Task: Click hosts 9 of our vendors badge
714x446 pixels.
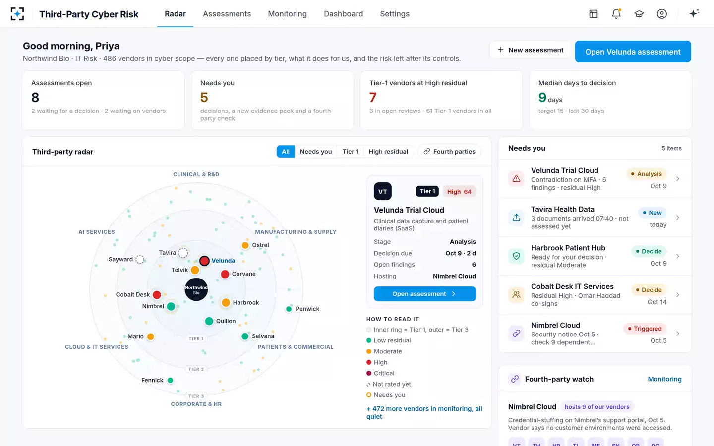Action: (x=597, y=407)
